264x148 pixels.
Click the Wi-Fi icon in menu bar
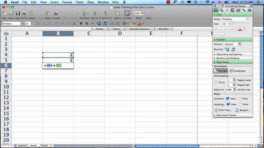pyautogui.click(x=207, y=2)
